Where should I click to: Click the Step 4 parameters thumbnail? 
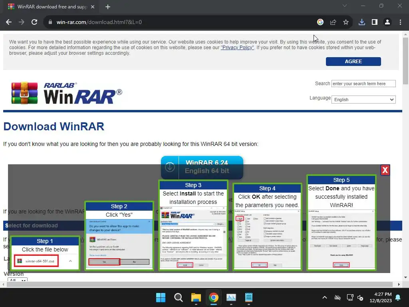tap(267, 227)
